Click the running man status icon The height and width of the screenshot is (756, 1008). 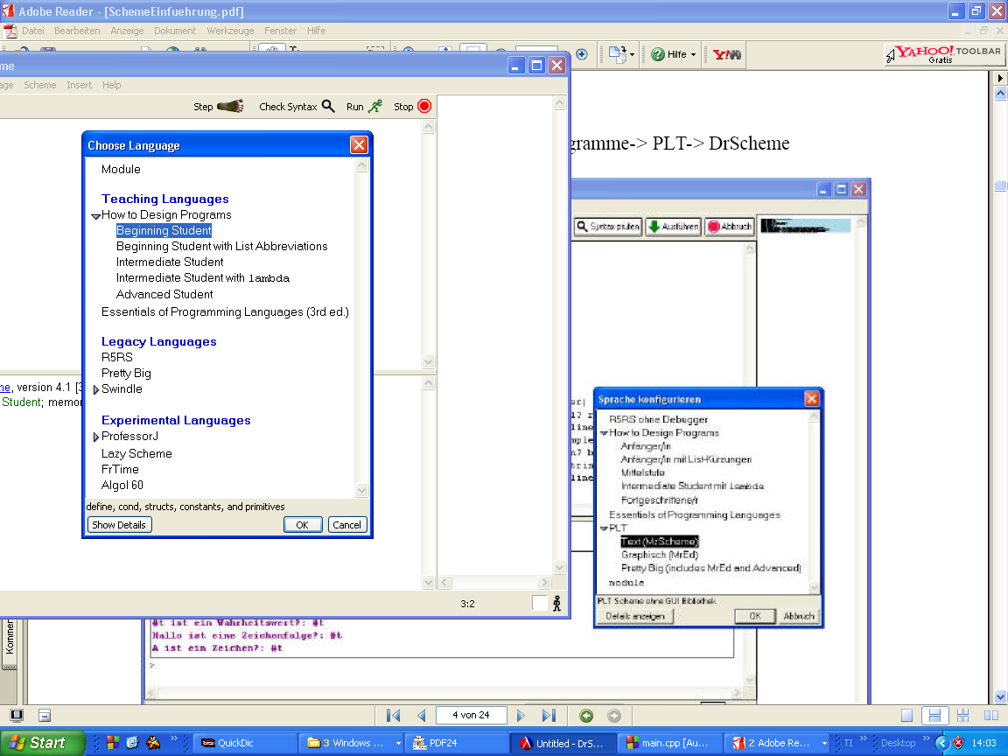click(556, 603)
